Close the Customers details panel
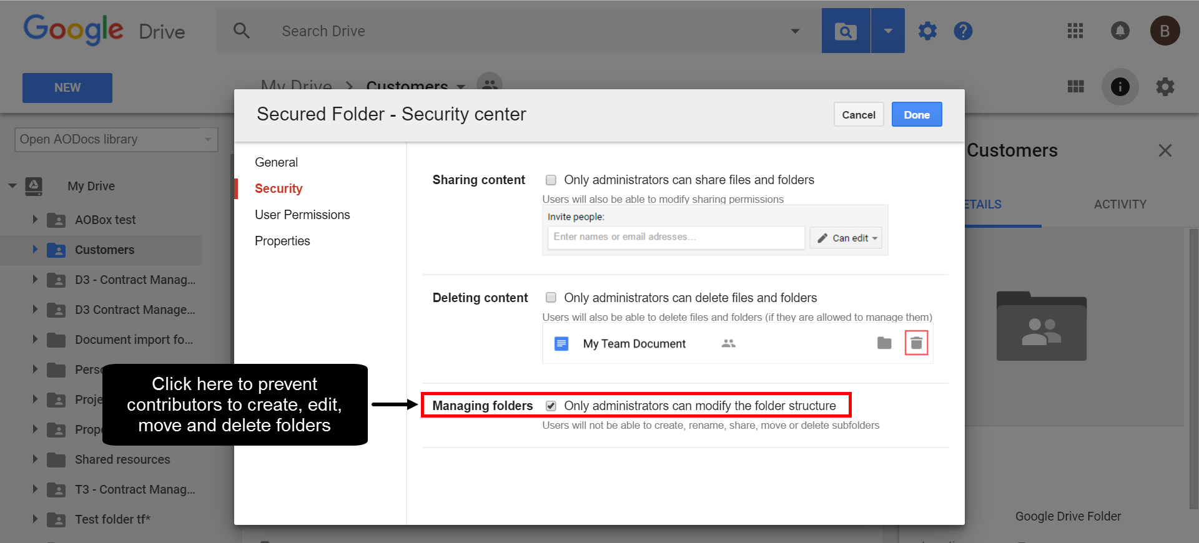 (1165, 150)
